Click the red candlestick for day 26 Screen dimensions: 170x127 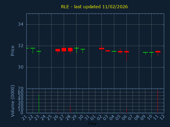click(58, 50)
